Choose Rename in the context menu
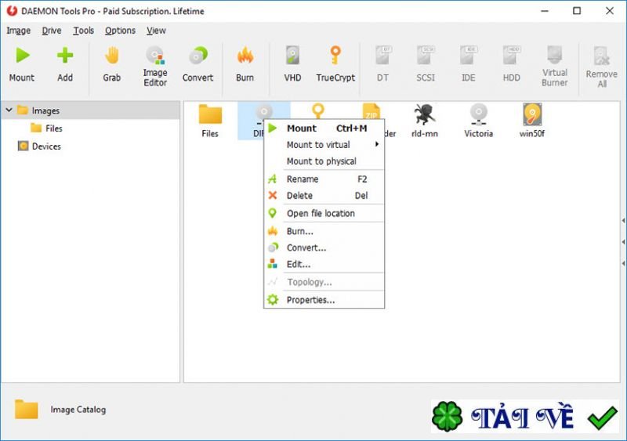The image size is (627, 441). 324,179
